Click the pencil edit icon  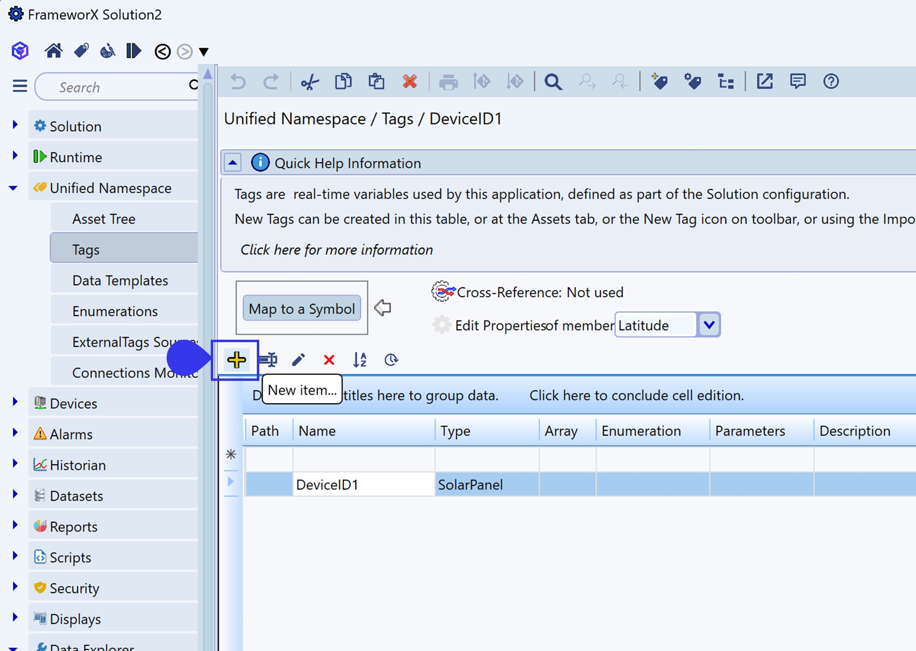point(298,360)
